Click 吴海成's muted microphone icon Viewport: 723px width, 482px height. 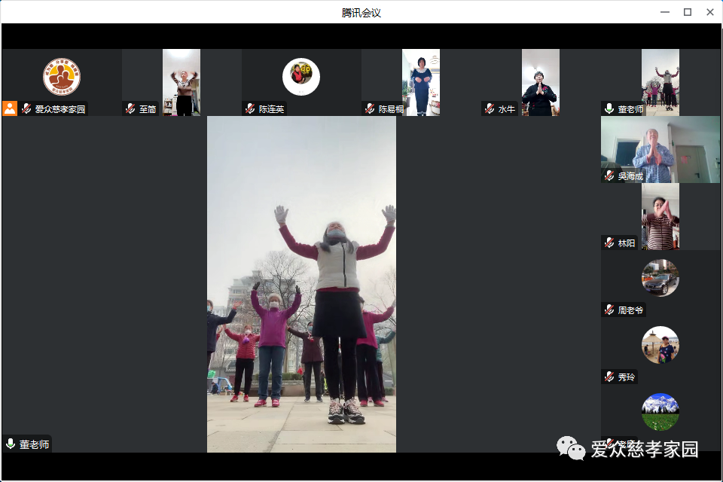point(609,175)
